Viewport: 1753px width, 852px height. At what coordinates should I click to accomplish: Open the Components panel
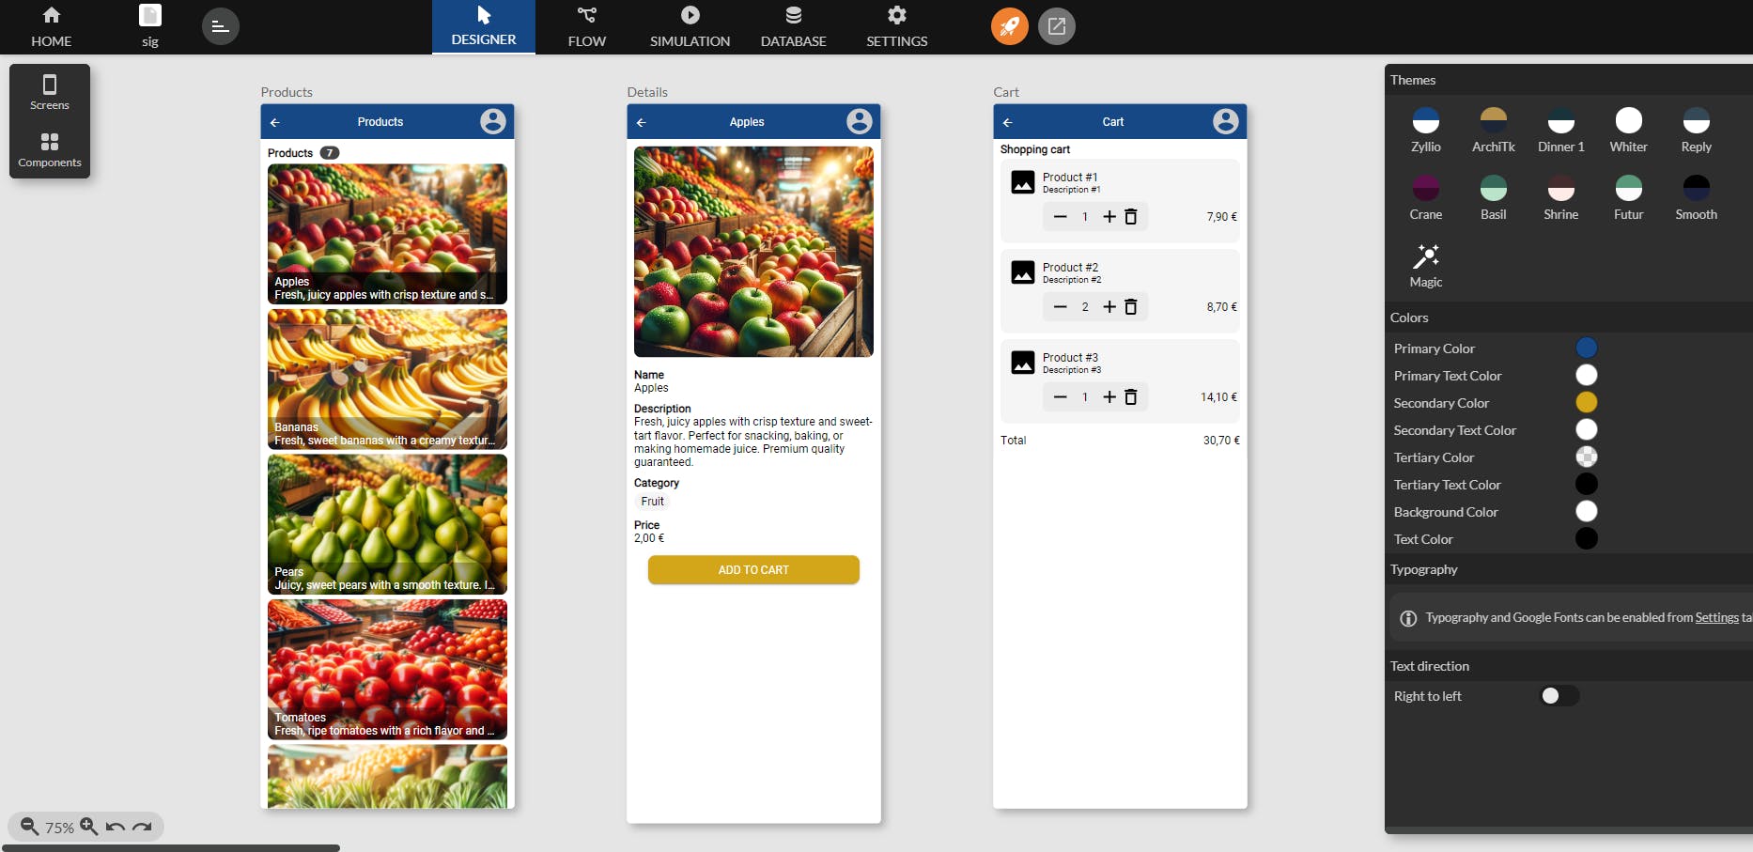pos(50,150)
